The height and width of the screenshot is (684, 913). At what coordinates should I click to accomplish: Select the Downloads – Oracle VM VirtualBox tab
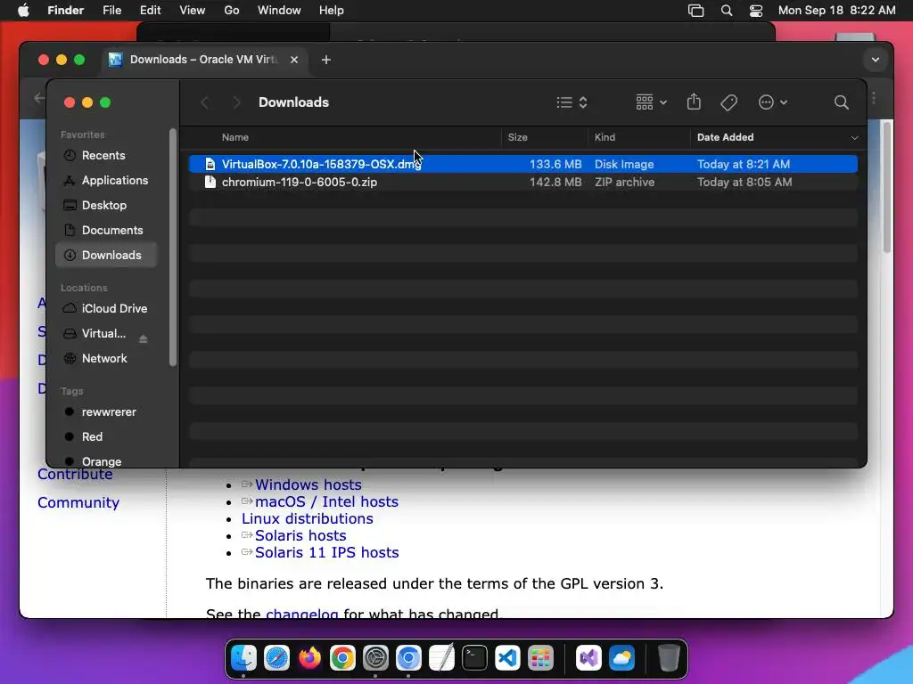204,60
